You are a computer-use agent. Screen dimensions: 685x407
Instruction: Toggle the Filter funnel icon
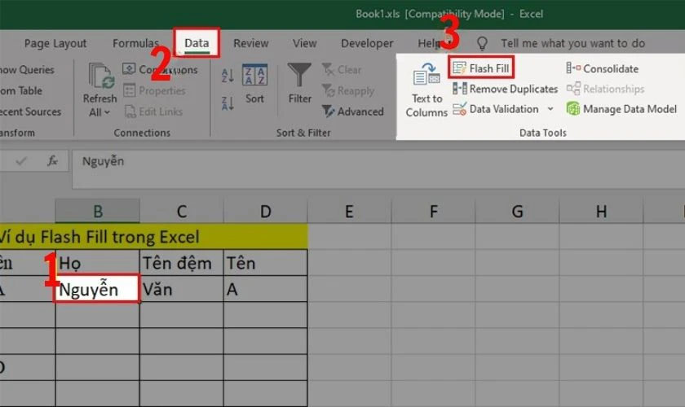tap(299, 75)
